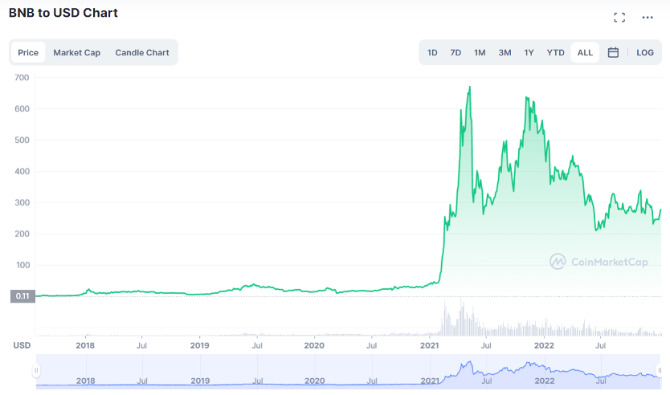Screen dimensions: 670x395
Task: Select the ALL time range
Action: click(x=585, y=52)
